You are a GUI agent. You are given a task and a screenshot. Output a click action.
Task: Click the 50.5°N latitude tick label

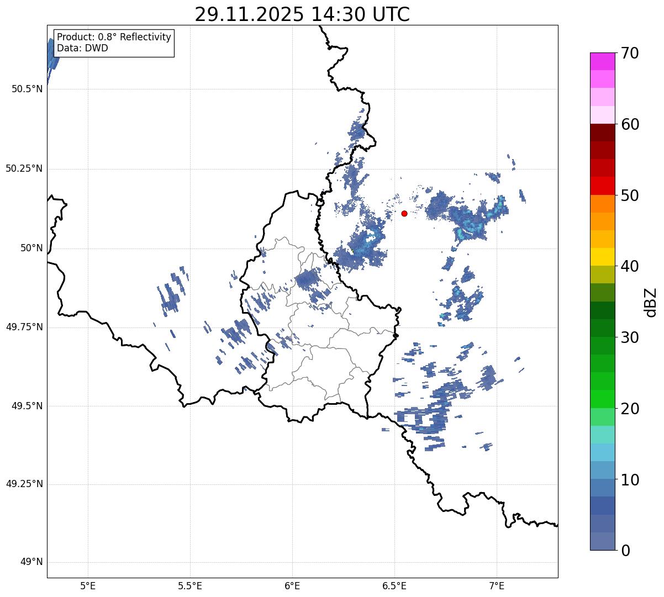click(27, 89)
